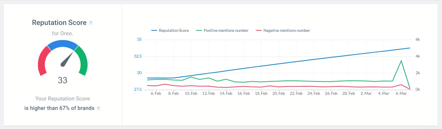Image resolution: width=442 pixels, height=129 pixels.
Task: Click the 'for Oreo.' subtitle
Action: coord(63,33)
